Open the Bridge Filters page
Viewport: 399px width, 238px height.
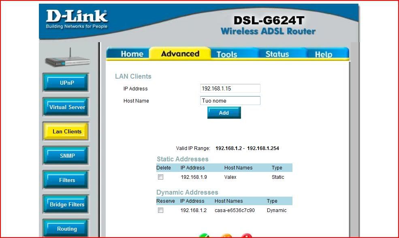point(66,204)
